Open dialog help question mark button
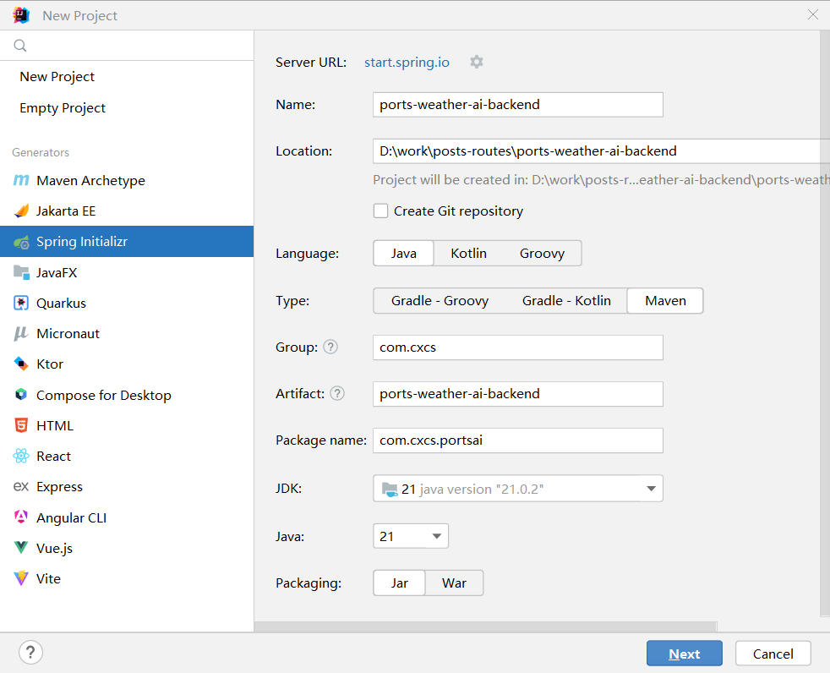Viewport: 830px width, 673px height. pos(30,653)
